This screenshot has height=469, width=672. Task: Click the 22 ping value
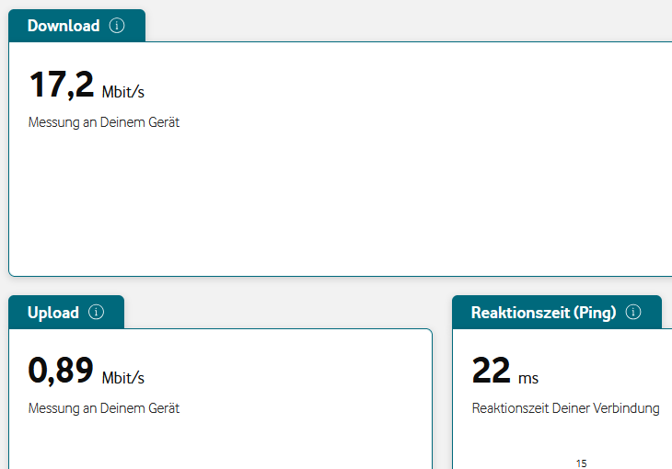(x=491, y=371)
